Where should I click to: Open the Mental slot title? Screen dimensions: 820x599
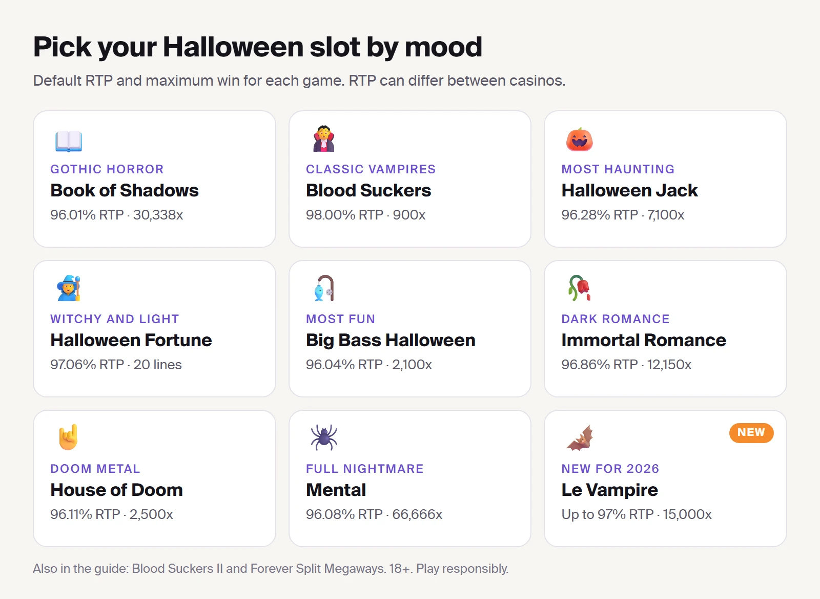pos(336,490)
